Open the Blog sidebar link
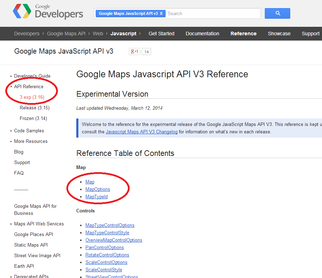The image size is (322, 278). point(19,152)
